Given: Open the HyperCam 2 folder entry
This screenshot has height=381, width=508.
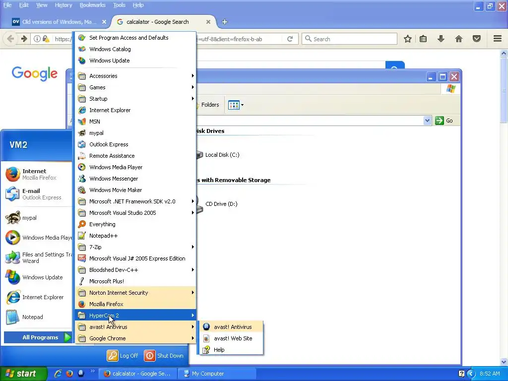Looking at the screenshot, I should 135,315.
